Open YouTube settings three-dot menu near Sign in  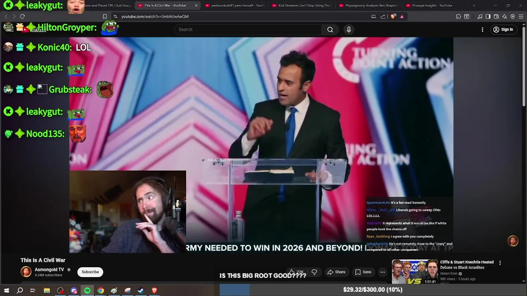coord(483,30)
